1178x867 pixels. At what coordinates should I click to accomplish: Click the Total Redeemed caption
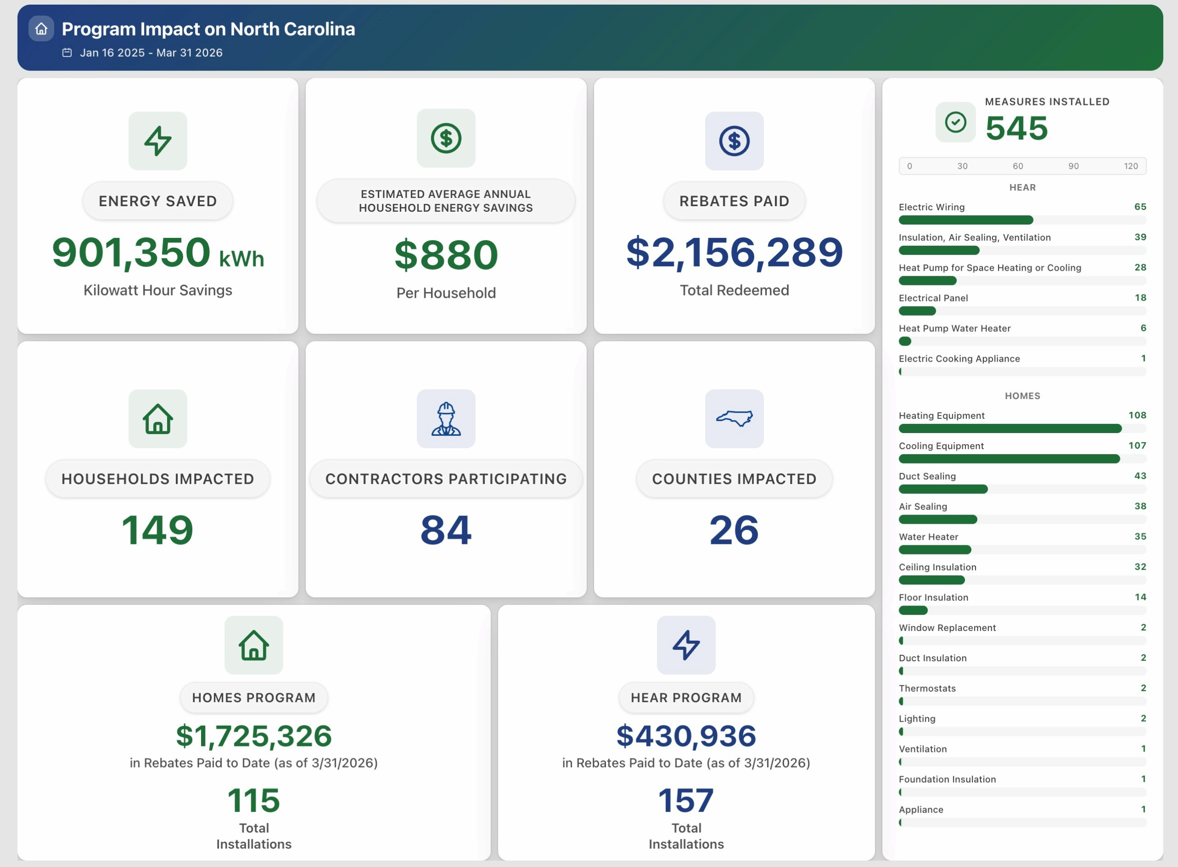[734, 290]
